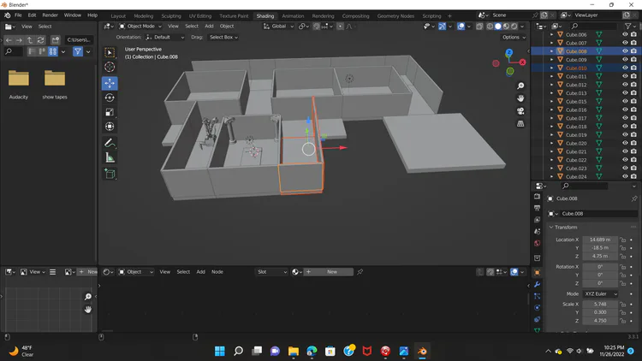
Task: Click Node menu in shader editor
Action: tap(217, 272)
